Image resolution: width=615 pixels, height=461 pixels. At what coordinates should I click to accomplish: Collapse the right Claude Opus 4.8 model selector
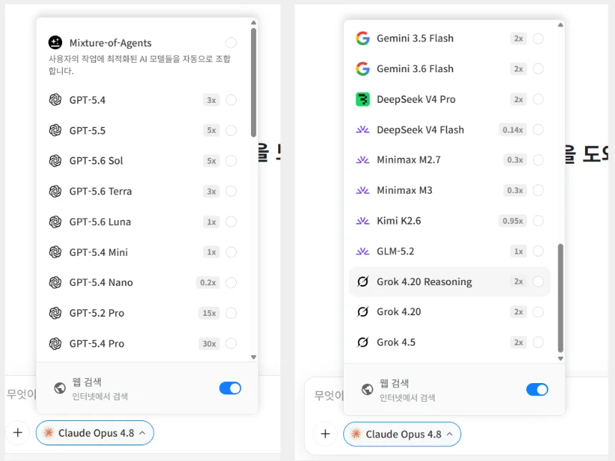point(402,434)
